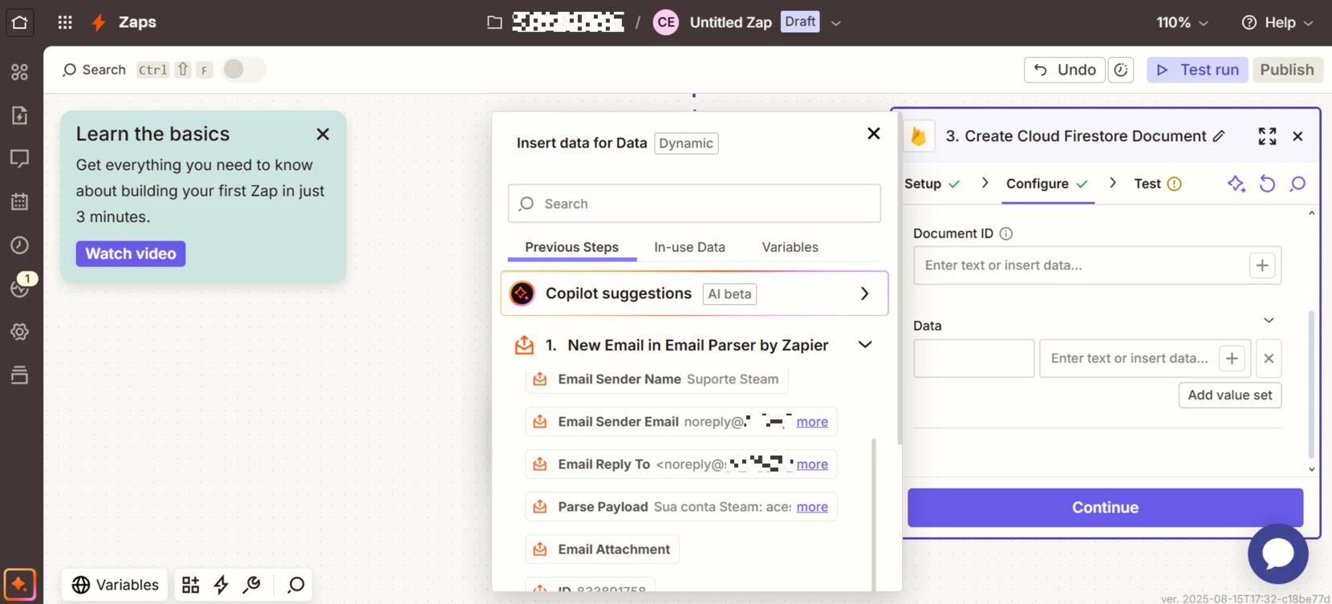Screen dimensions: 1332x604
Task: Publish the Zap
Action: pyautogui.click(x=1286, y=70)
